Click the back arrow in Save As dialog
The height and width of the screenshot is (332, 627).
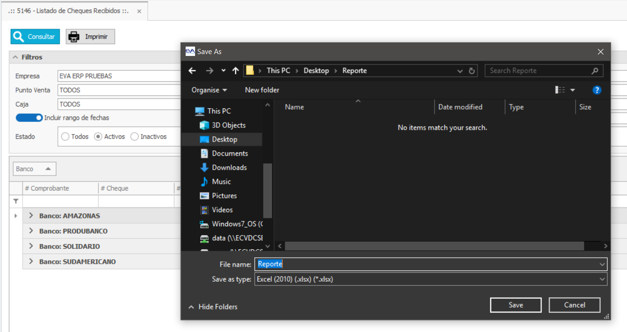192,71
